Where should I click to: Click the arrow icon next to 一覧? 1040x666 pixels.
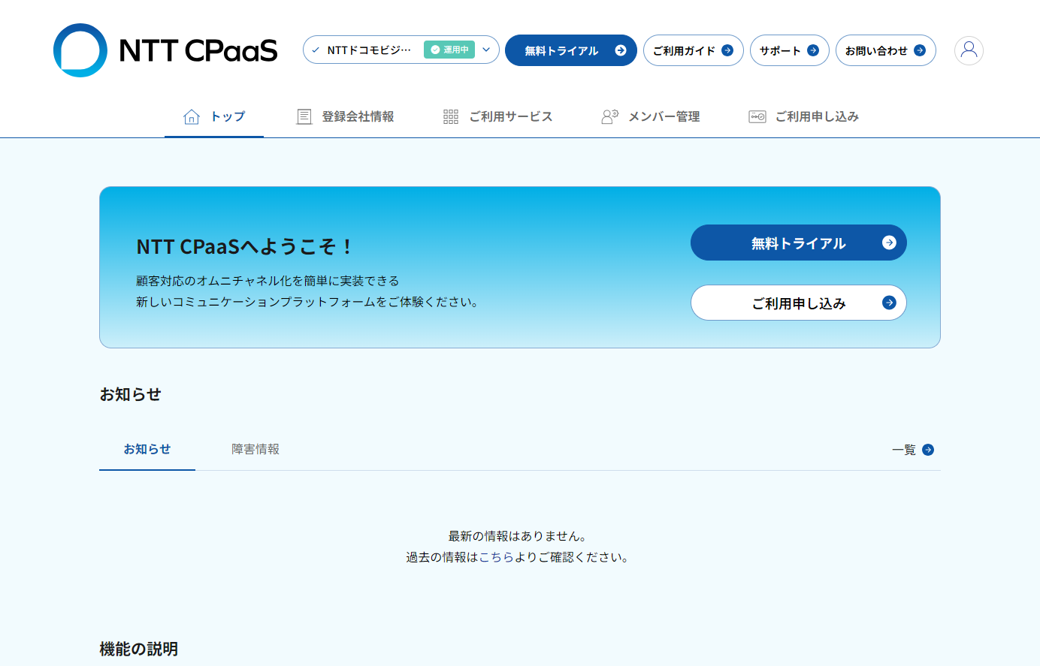928,450
